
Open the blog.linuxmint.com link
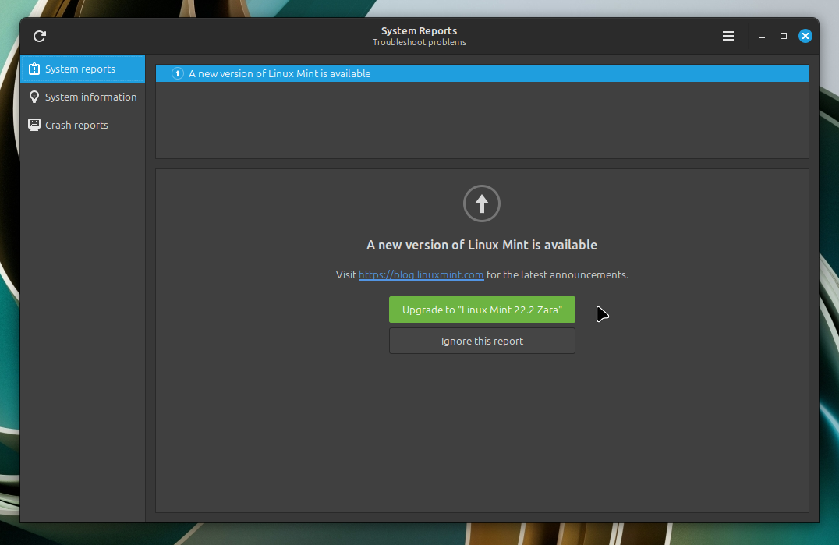[421, 274]
